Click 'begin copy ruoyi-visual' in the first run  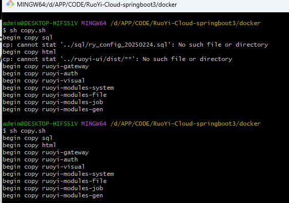[x=44, y=81]
